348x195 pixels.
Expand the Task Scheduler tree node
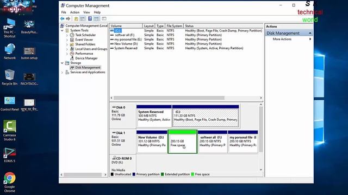(67, 35)
